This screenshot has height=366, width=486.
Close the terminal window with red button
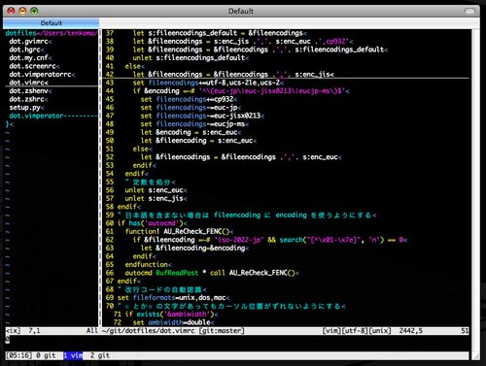(11, 11)
